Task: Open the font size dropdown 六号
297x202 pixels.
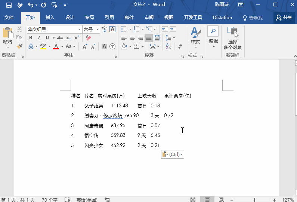Action: click(x=98, y=30)
